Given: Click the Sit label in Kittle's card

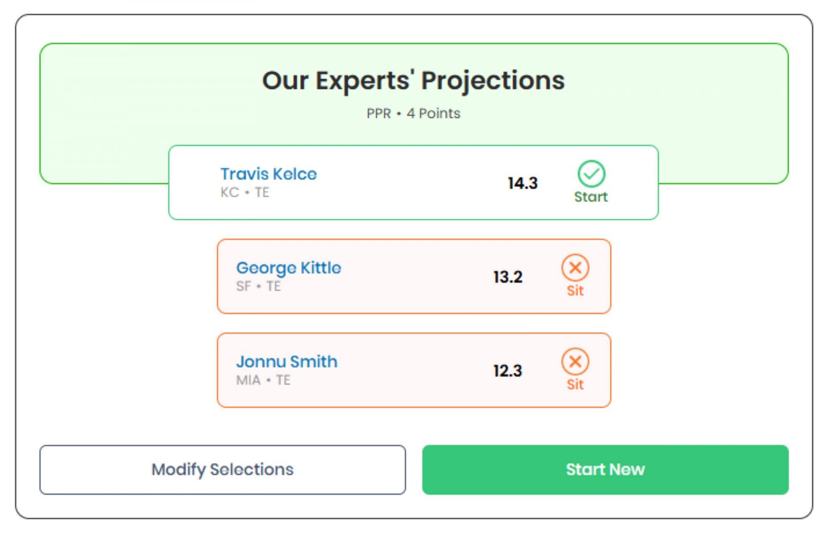Looking at the screenshot, I should (x=575, y=291).
